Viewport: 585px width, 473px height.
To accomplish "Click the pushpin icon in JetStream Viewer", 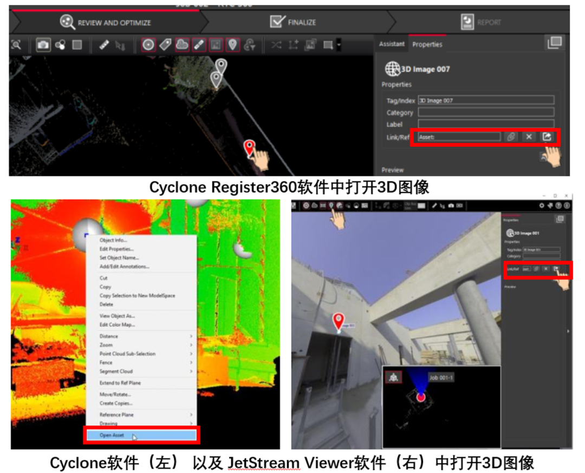I will click(550, 205).
